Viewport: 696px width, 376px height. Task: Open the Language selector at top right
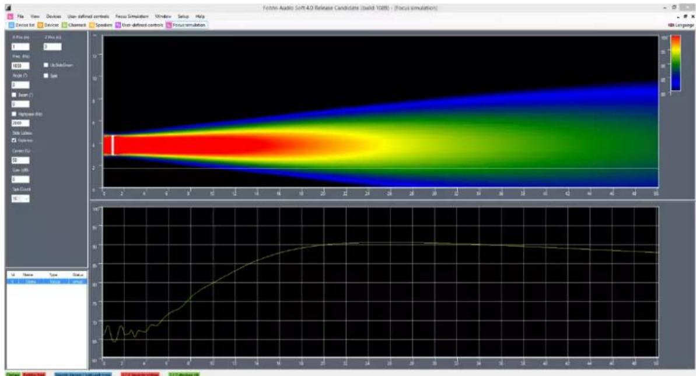click(680, 25)
